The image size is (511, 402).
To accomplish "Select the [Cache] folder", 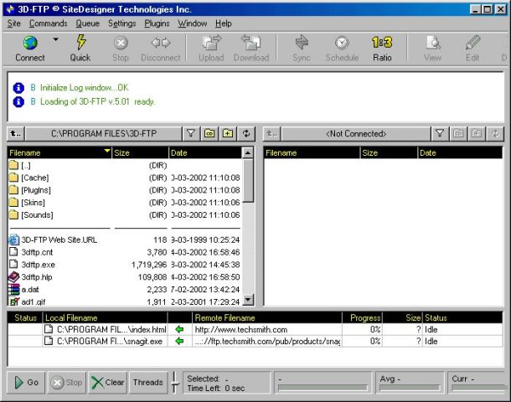I will (125, 178).
